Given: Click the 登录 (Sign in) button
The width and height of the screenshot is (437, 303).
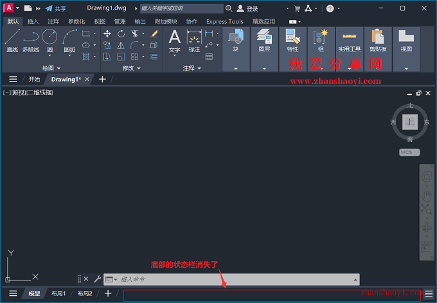Looking at the screenshot, I should tap(247, 8).
